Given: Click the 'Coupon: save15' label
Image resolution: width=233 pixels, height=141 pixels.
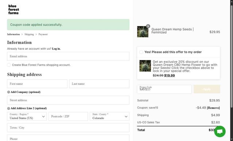Looking at the screenshot, I should click(x=148, y=108).
